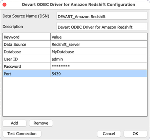150x140 pixels.
Task: Cancel the driver configuration
Action: click(109, 134)
